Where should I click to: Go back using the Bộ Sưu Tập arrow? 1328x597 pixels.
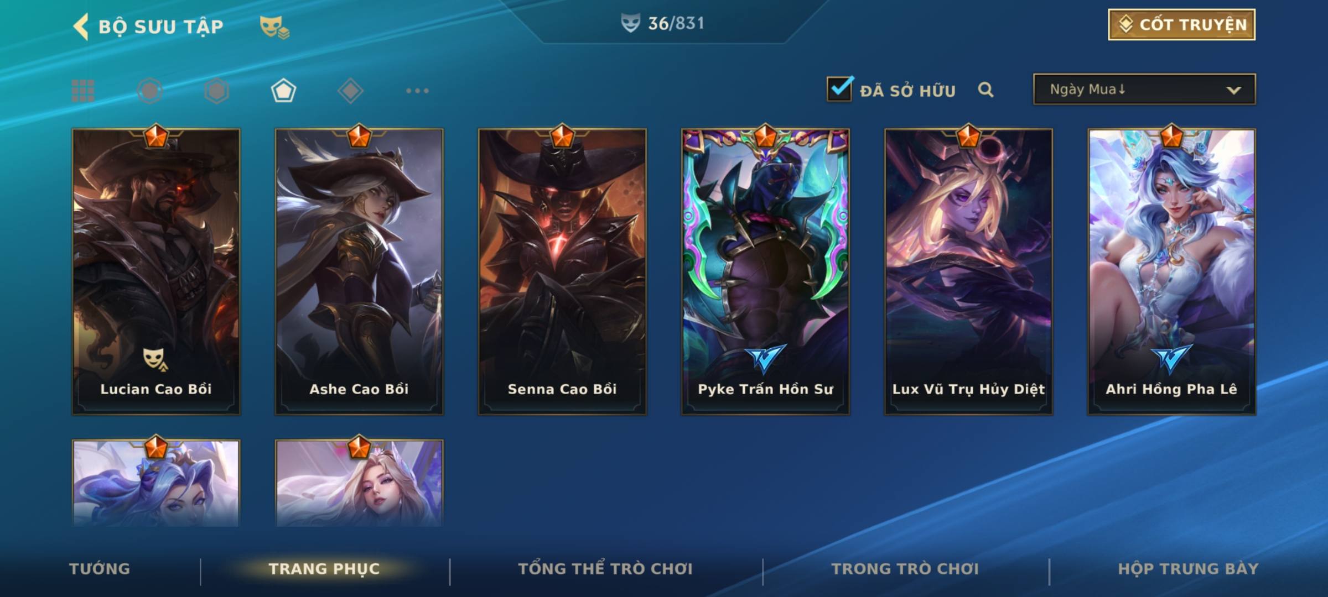click(x=81, y=27)
